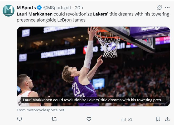Click the caption overlay on the image
Image resolution: width=174 pixels, height=125 pixels.
coord(93,100)
